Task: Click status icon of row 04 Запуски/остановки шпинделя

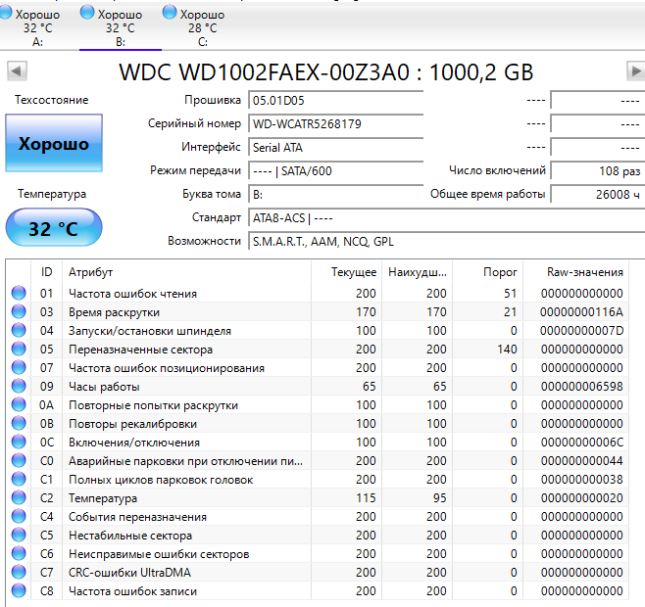Action: coord(19,330)
